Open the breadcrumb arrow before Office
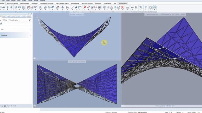 2,20
